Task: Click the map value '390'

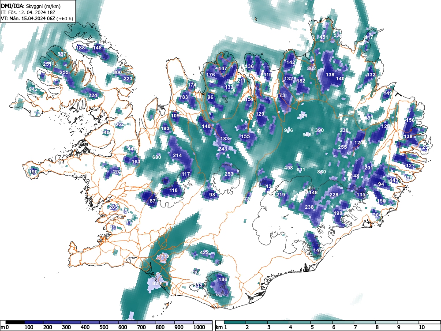Action: (x=319, y=130)
